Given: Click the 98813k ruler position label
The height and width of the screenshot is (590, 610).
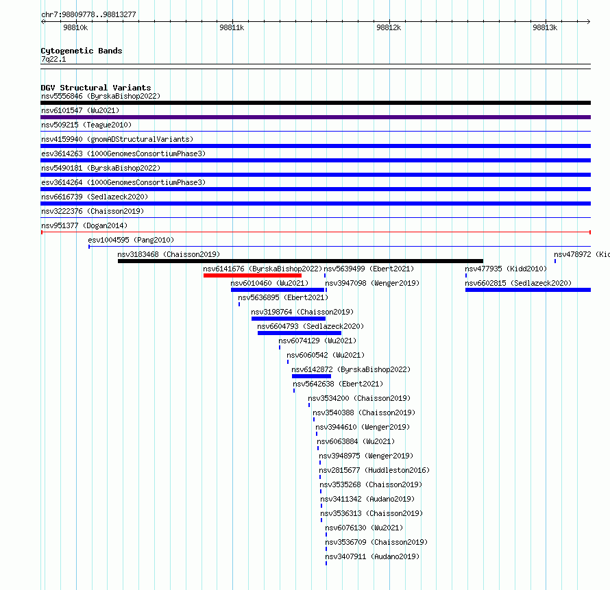Looking at the screenshot, I should click(x=545, y=27).
